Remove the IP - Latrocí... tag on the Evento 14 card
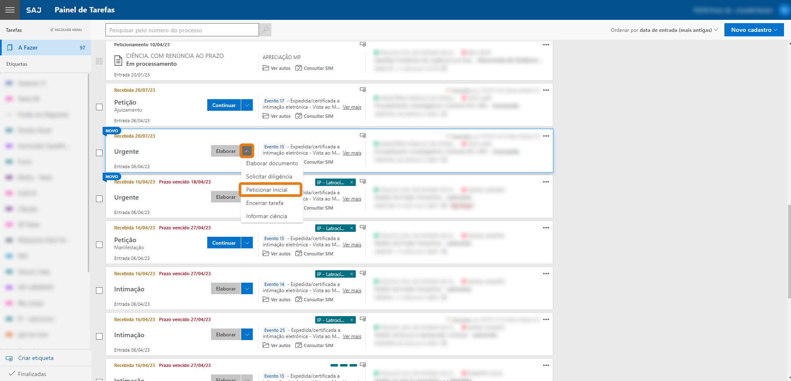Image resolution: width=791 pixels, height=381 pixels. point(352,274)
